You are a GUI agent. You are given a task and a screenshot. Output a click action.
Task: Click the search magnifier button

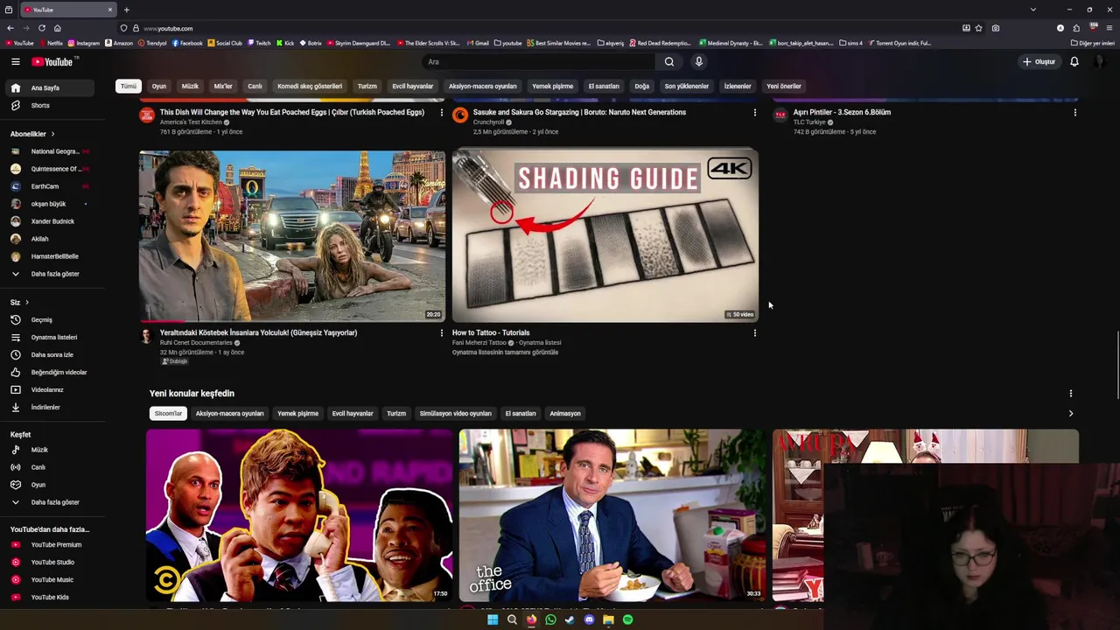pos(669,61)
